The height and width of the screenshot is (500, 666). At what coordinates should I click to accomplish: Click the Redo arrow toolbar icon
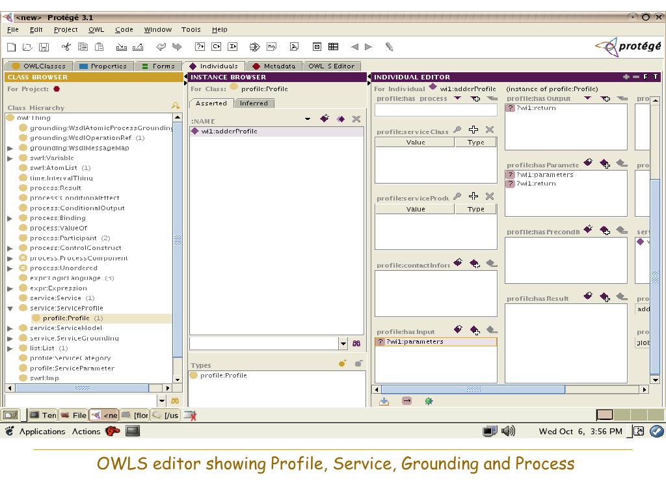pyautogui.click(x=177, y=47)
